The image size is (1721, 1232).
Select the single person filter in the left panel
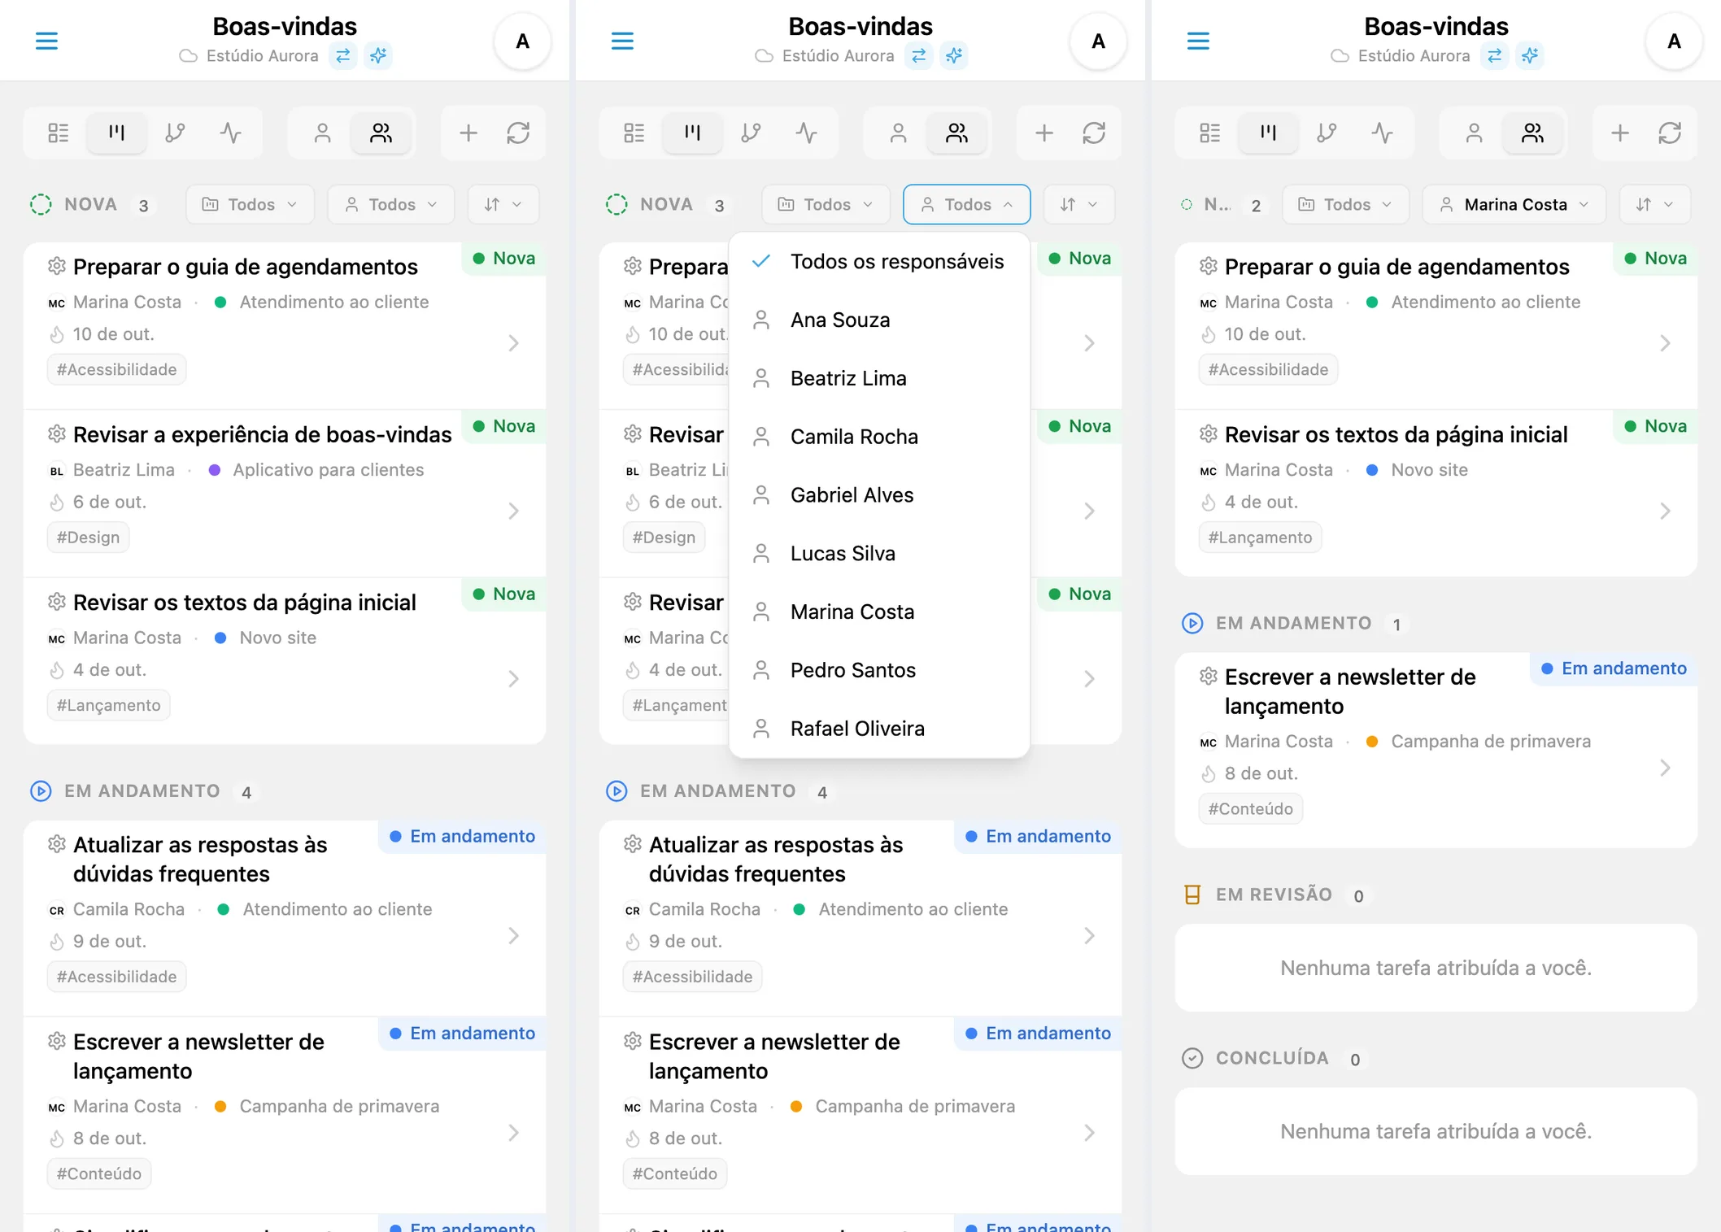coord(322,133)
